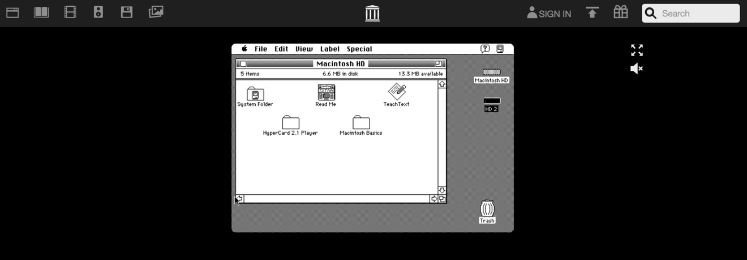Click the vertical scroll up arrow
The width and height of the screenshot is (747, 260).
(x=442, y=84)
